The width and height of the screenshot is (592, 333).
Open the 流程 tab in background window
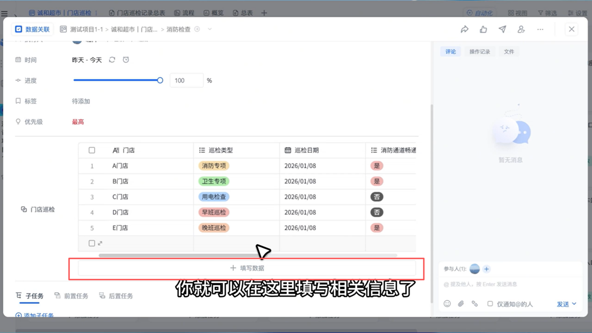(184, 13)
